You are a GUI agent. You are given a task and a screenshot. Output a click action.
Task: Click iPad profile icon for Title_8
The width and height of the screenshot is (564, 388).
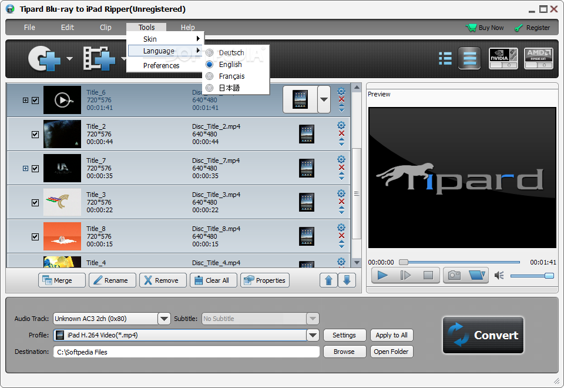tap(307, 236)
